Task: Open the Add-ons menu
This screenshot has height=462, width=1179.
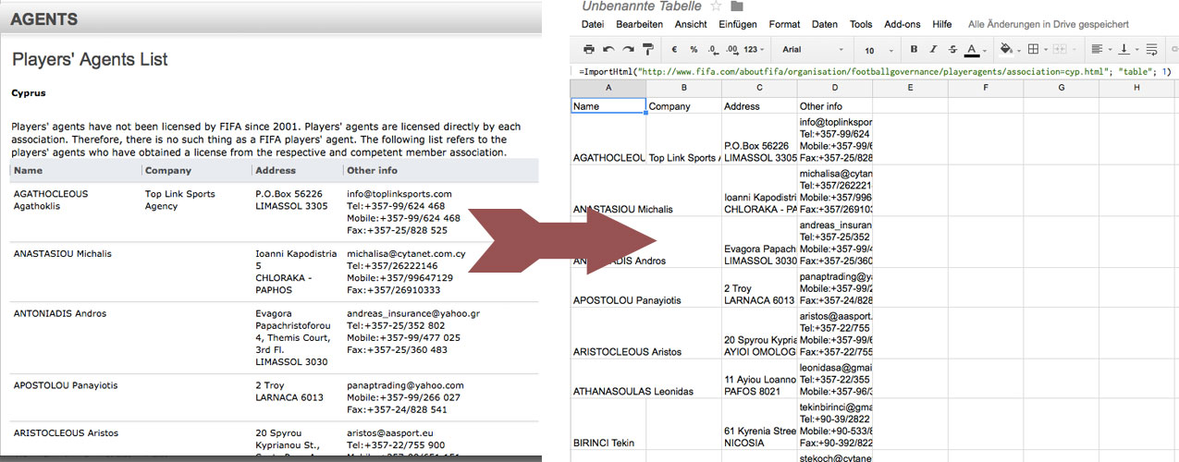Action: point(902,24)
